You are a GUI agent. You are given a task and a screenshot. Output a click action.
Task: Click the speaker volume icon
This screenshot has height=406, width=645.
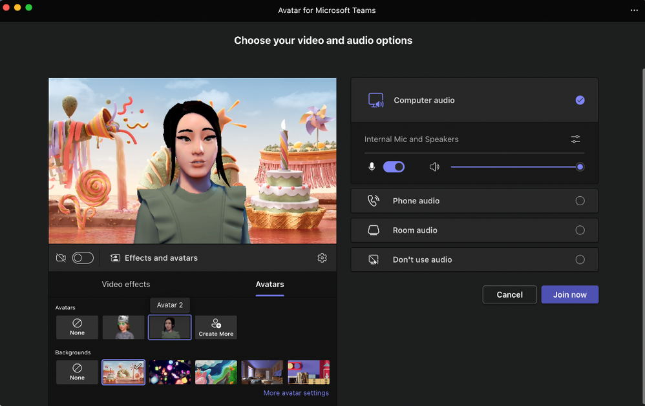coord(434,167)
